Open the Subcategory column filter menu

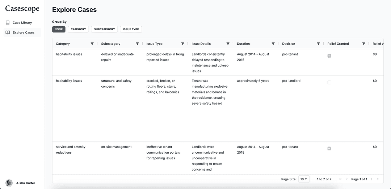[138, 44]
